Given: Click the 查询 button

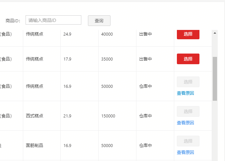Looking at the screenshot, I should pos(99,21).
